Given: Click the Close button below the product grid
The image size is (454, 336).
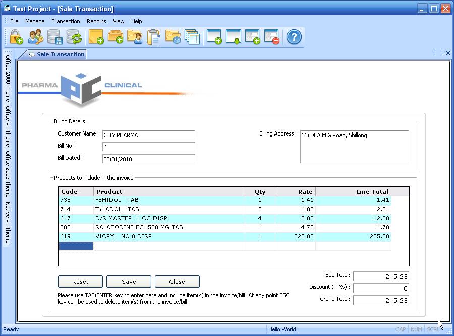Looking at the screenshot, I should click(177, 282).
